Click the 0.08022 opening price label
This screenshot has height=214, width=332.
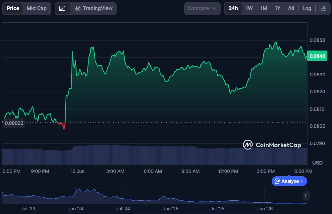tap(14, 123)
